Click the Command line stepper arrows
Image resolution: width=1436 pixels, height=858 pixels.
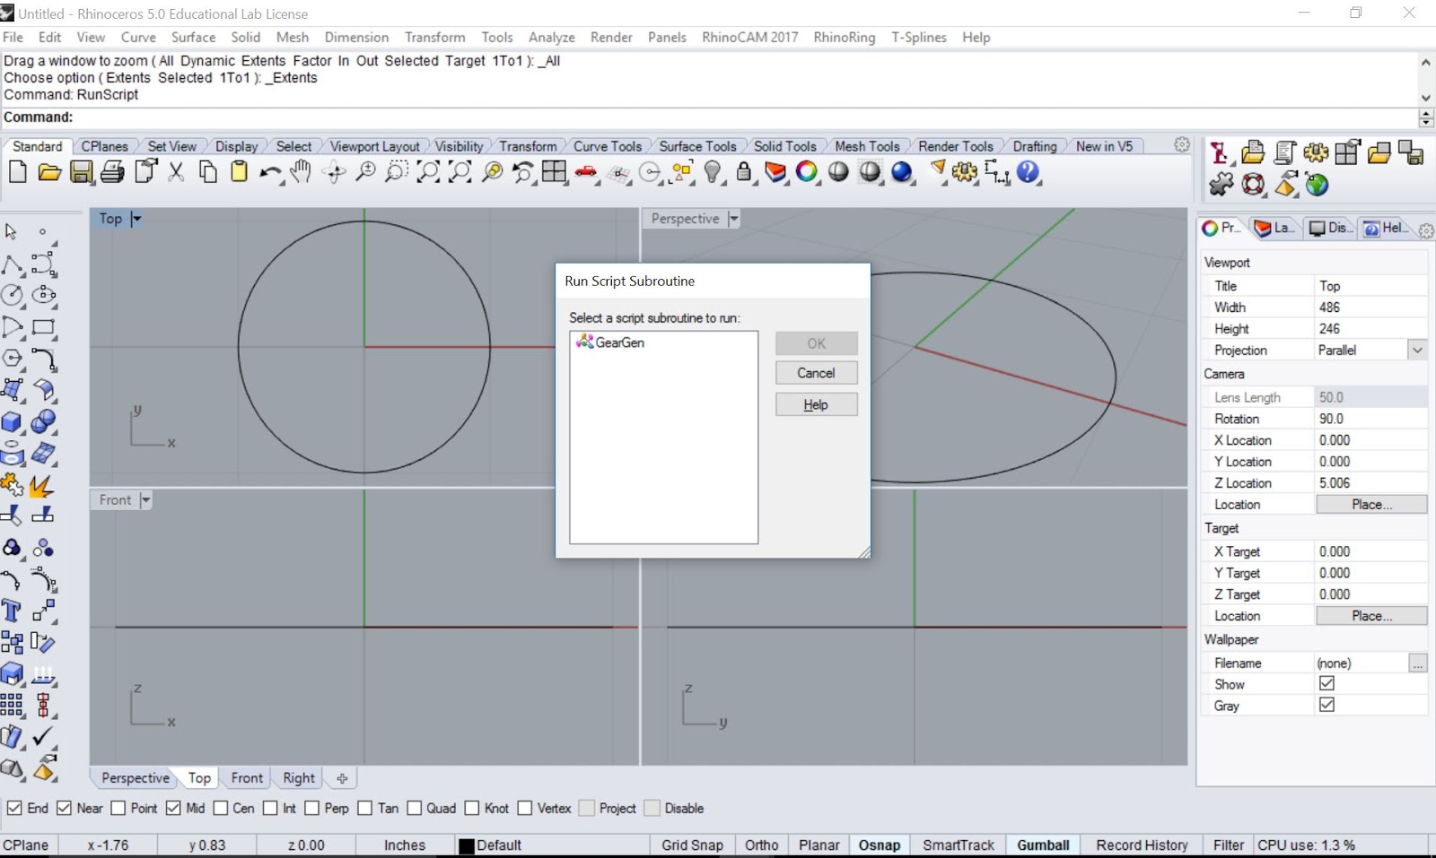point(1425,117)
